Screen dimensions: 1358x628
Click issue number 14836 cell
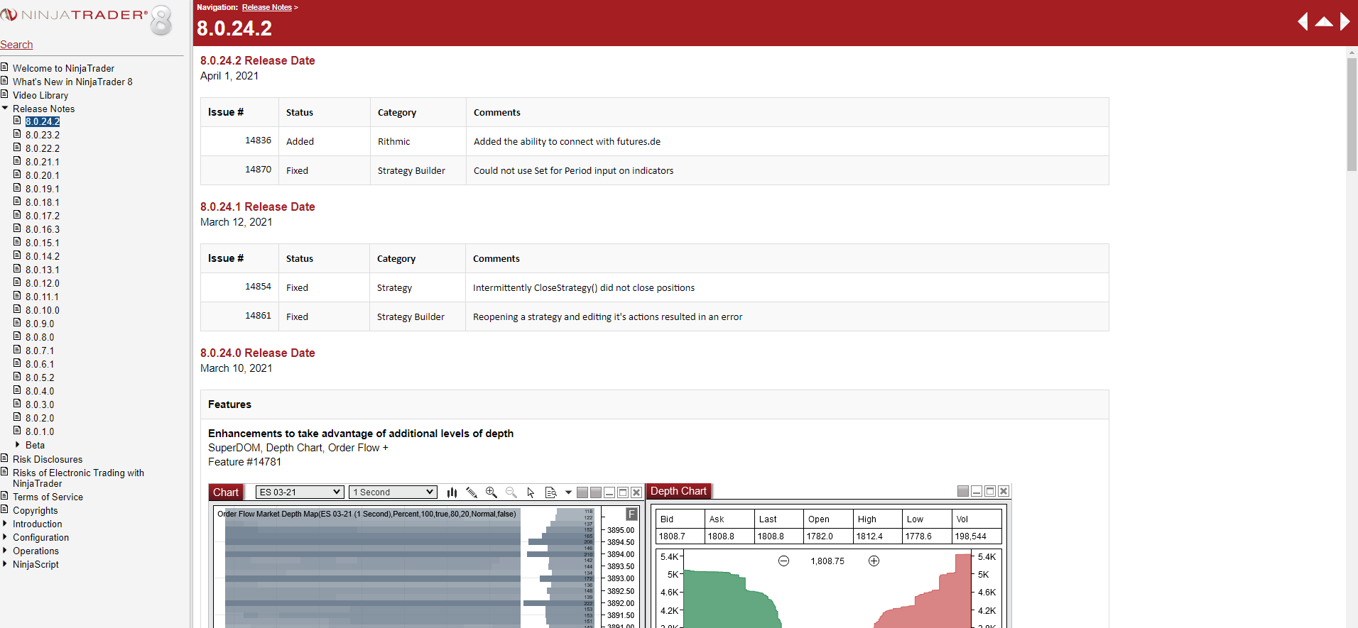(x=239, y=141)
